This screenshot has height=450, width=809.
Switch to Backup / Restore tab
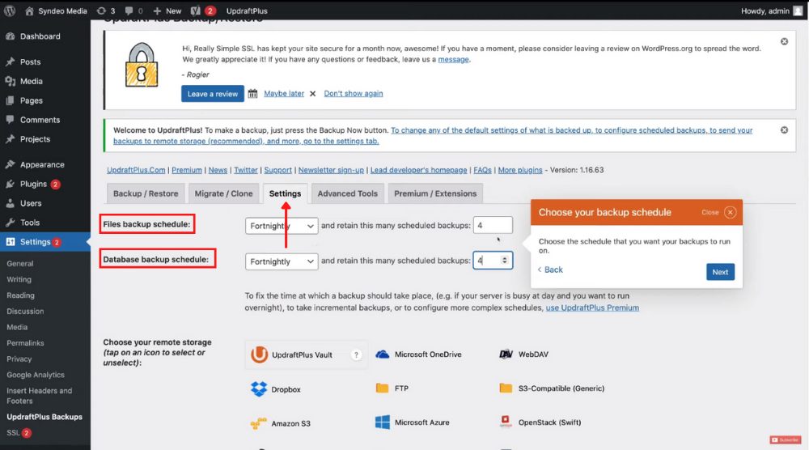click(146, 193)
